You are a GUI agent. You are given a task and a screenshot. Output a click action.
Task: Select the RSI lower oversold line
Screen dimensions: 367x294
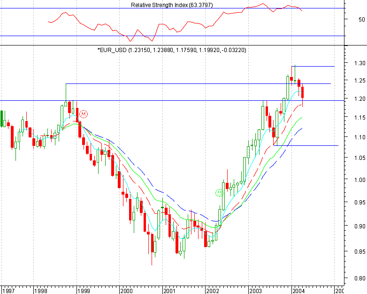(172, 36)
